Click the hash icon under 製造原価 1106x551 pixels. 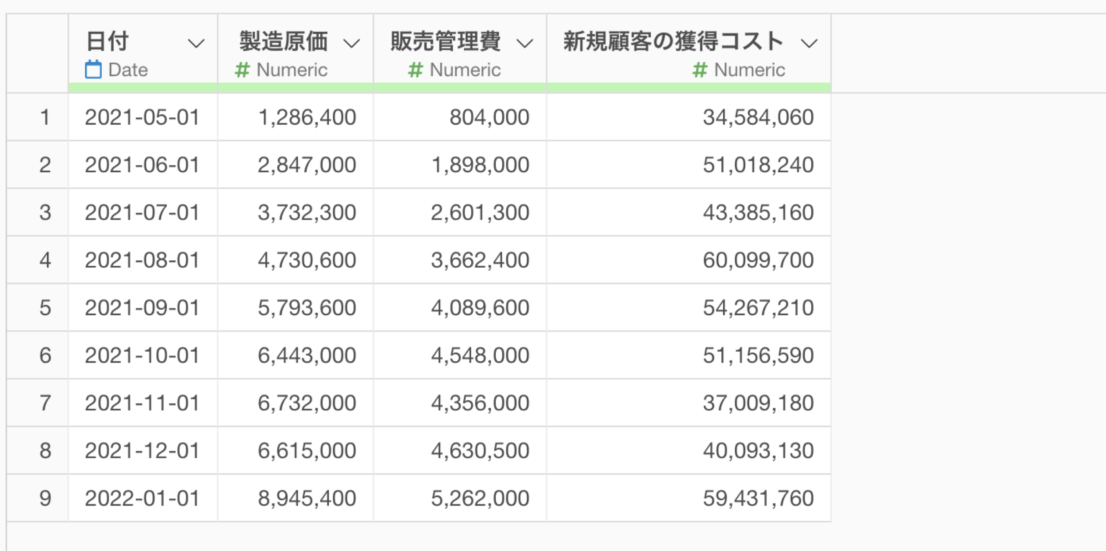242,69
